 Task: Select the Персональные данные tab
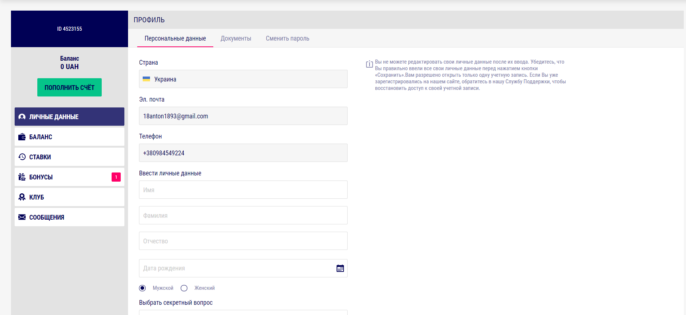[175, 38]
